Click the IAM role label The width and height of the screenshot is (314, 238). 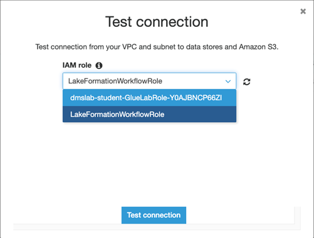(x=77, y=65)
